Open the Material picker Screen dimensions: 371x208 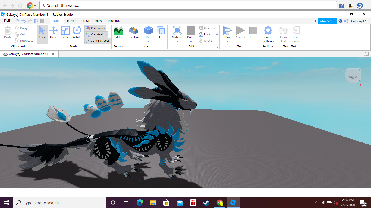[177, 33]
